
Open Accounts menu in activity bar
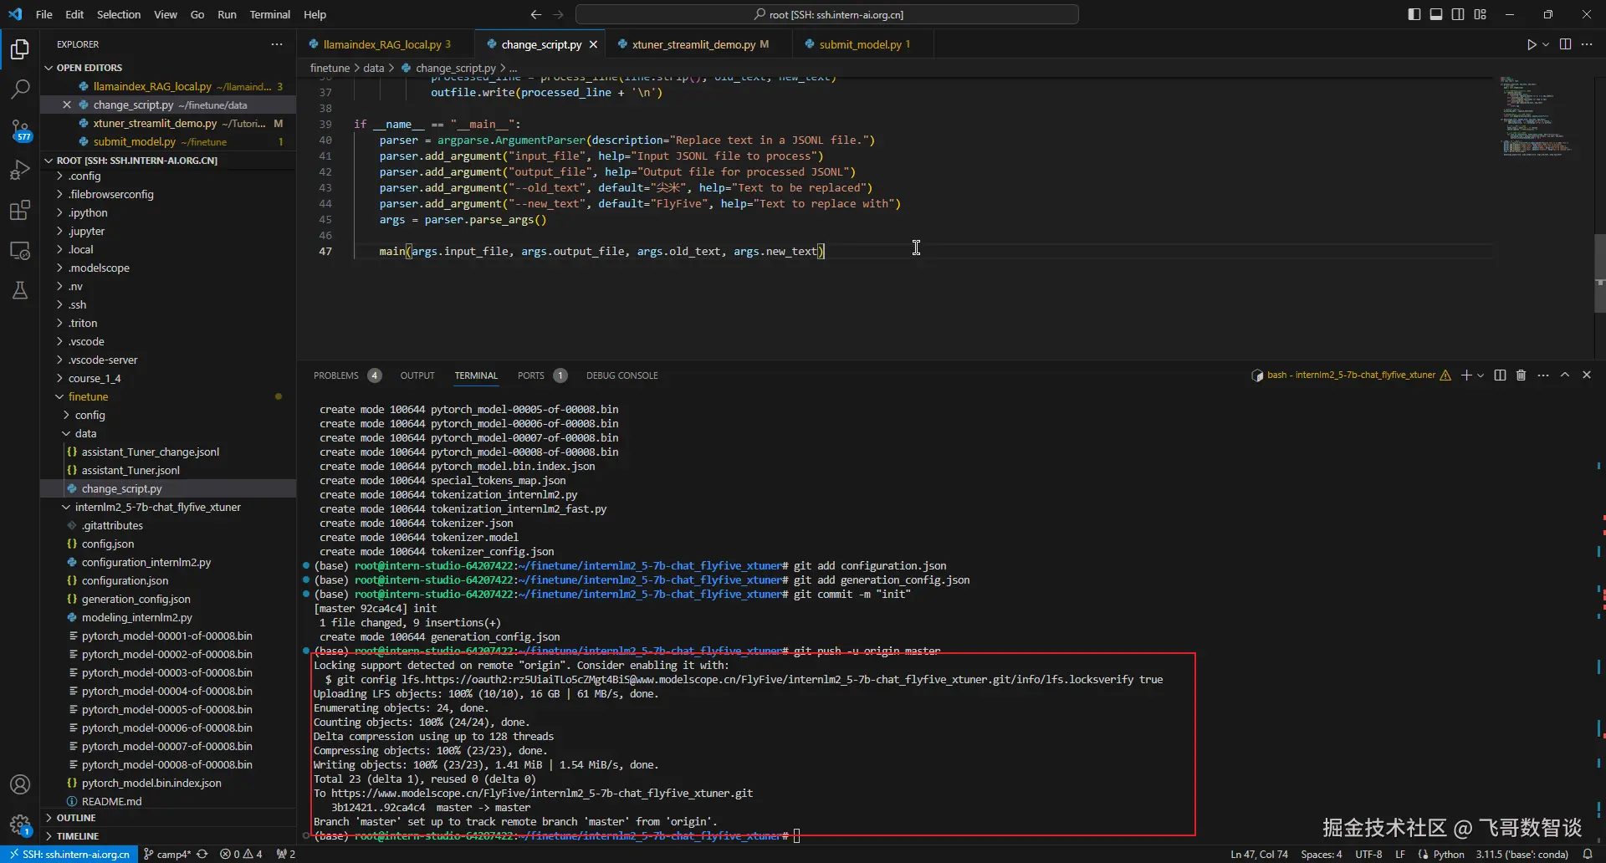(20, 784)
